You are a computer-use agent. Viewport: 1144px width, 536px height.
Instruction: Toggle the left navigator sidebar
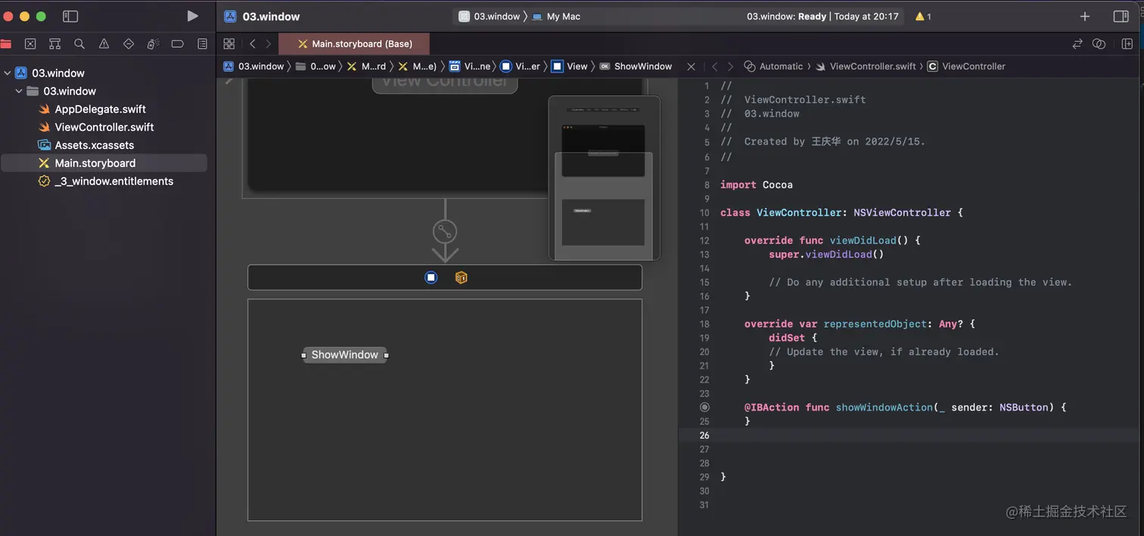click(x=70, y=16)
